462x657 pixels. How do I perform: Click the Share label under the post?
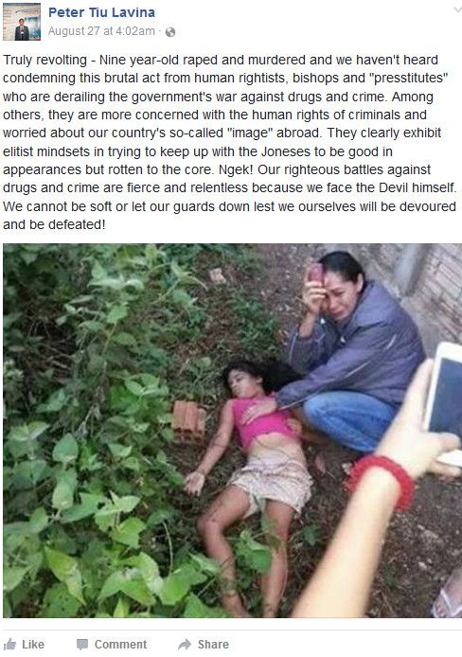coord(213,645)
